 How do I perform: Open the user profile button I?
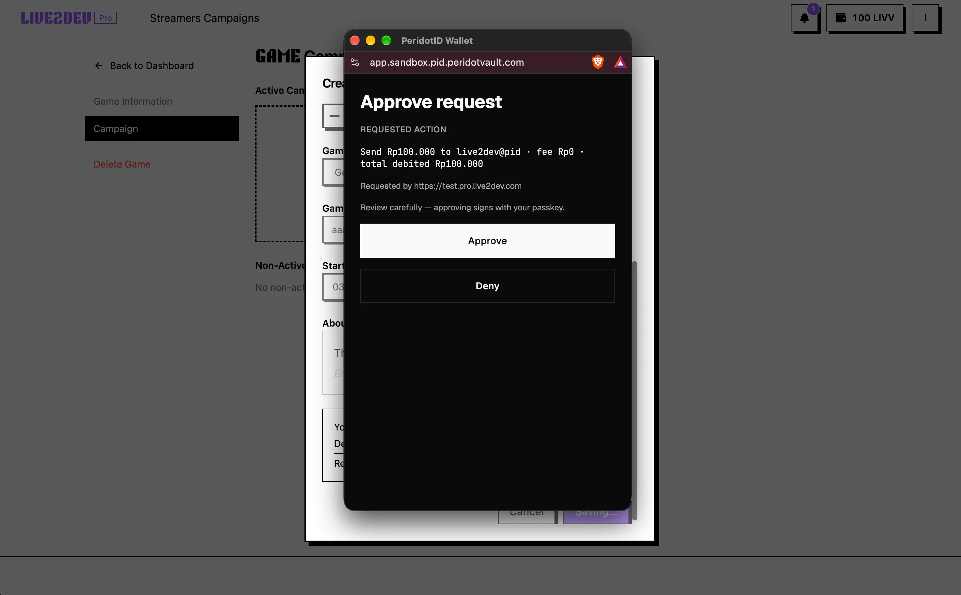pyautogui.click(x=925, y=18)
